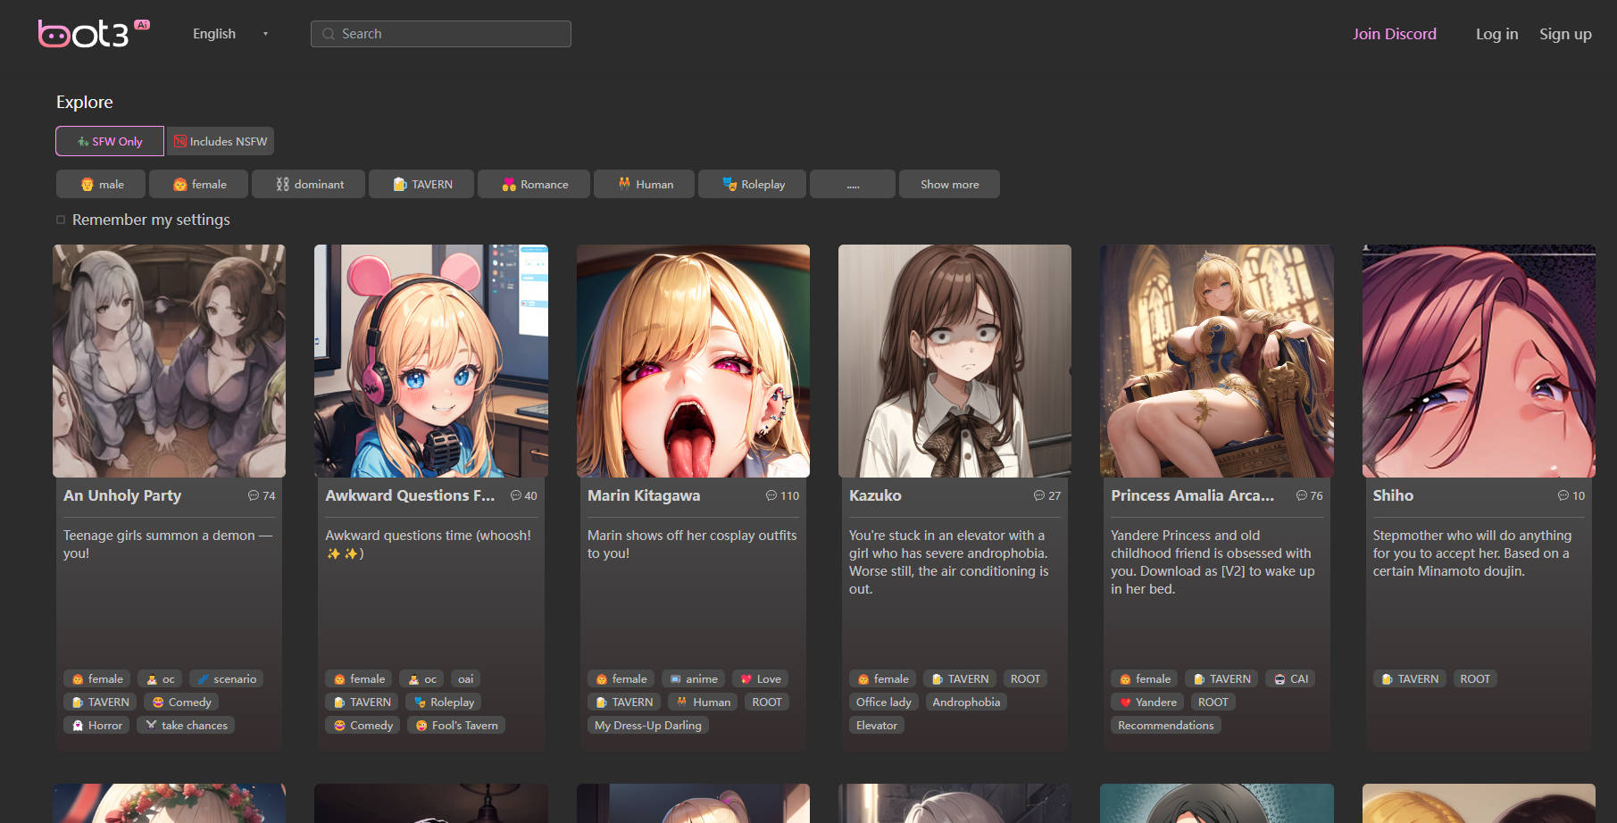
Task: Click the CAI tag on Princess Amalia
Action: (x=1290, y=679)
